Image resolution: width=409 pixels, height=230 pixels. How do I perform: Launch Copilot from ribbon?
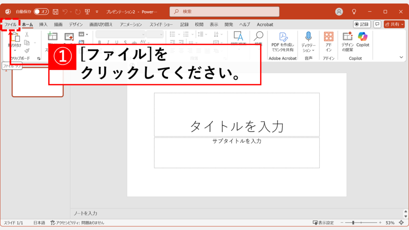tap(363, 36)
